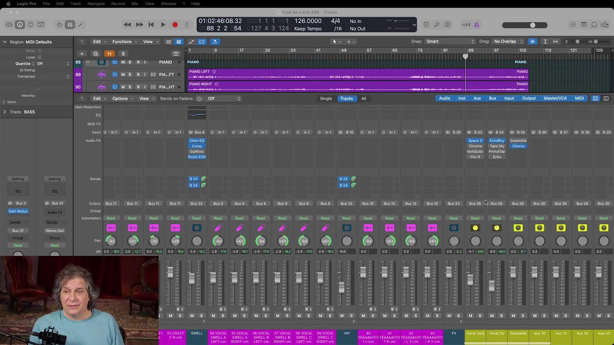Toggle Aux channel strip filter button
Screen dimensions: 614x345
coord(477,99)
